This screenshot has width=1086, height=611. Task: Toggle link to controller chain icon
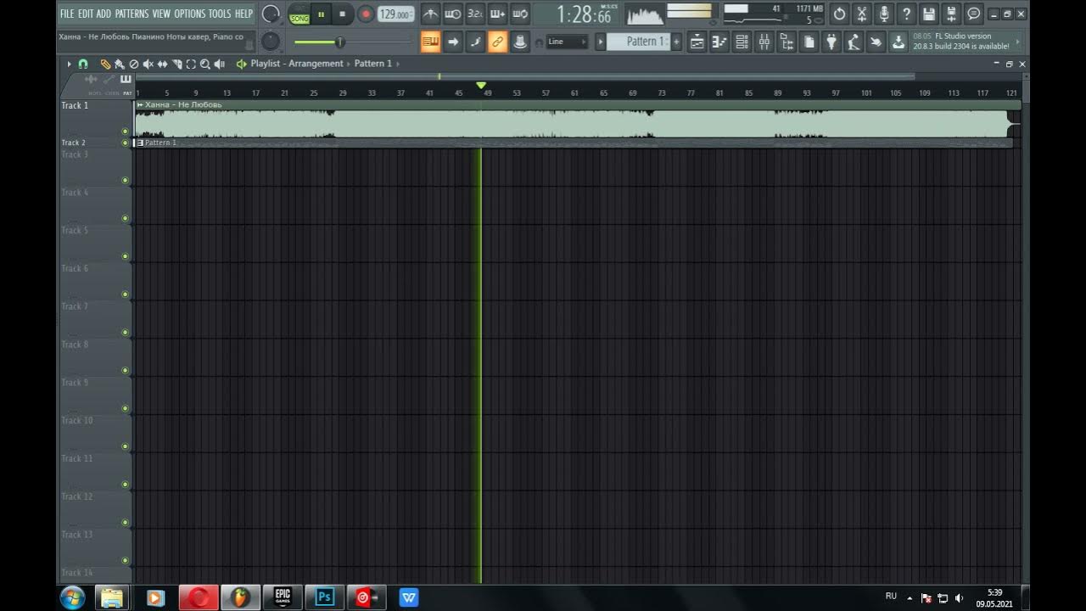pyautogui.click(x=498, y=42)
